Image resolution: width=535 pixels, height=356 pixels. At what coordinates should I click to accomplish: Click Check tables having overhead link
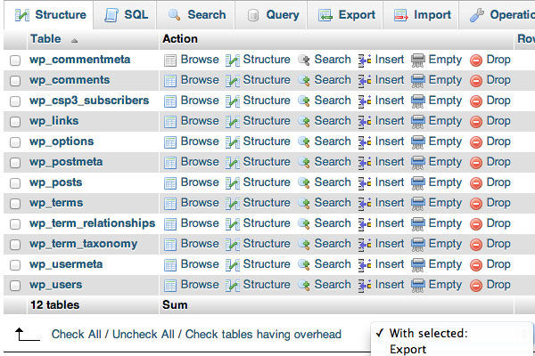[263, 335]
